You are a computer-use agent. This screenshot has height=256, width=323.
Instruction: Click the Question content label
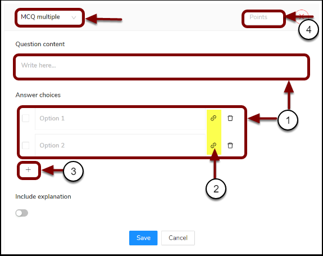[40, 44]
